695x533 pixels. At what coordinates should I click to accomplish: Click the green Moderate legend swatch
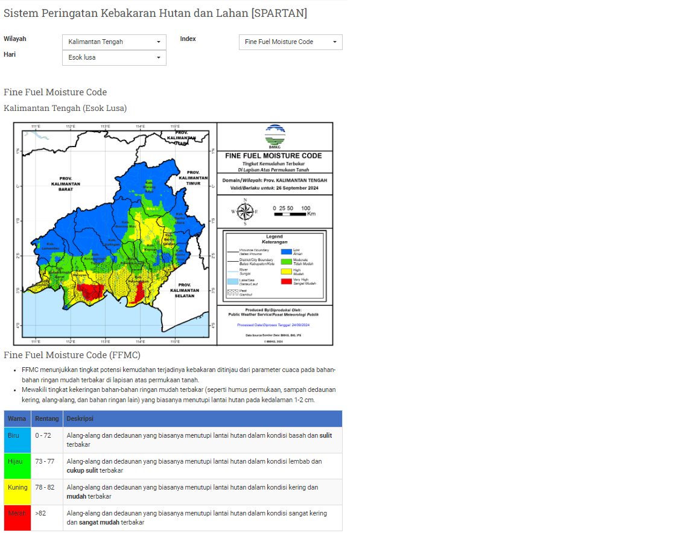pyautogui.click(x=287, y=262)
